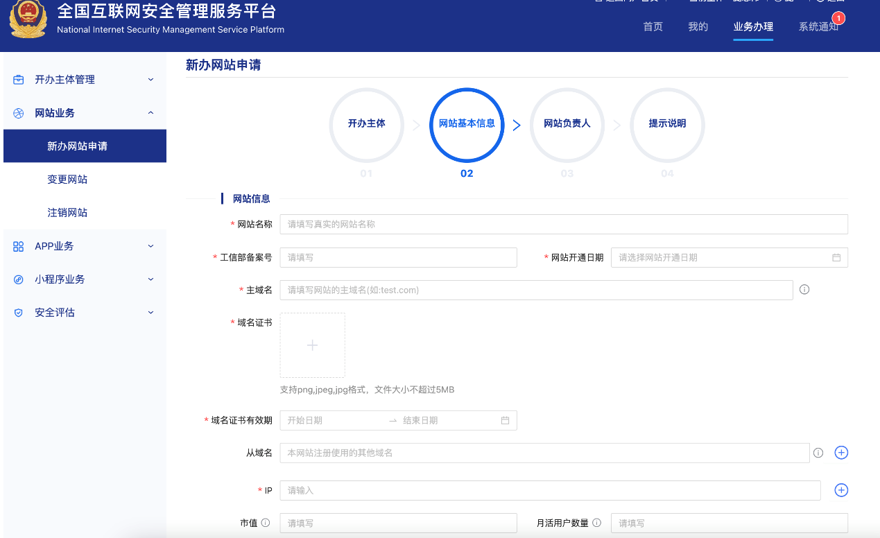Image resolution: width=880 pixels, height=538 pixels.
Task: Switch to the 首页 menu item
Action: pos(652,26)
